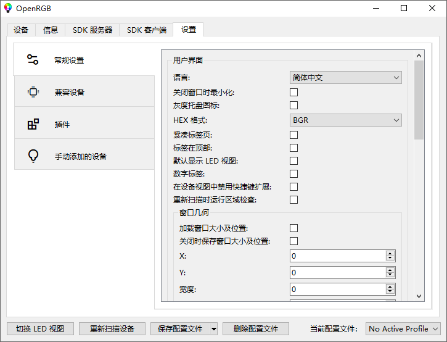Check 重新扫描时运行区域检查 option
Viewport: 447px width, 342px height.
point(293,200)
